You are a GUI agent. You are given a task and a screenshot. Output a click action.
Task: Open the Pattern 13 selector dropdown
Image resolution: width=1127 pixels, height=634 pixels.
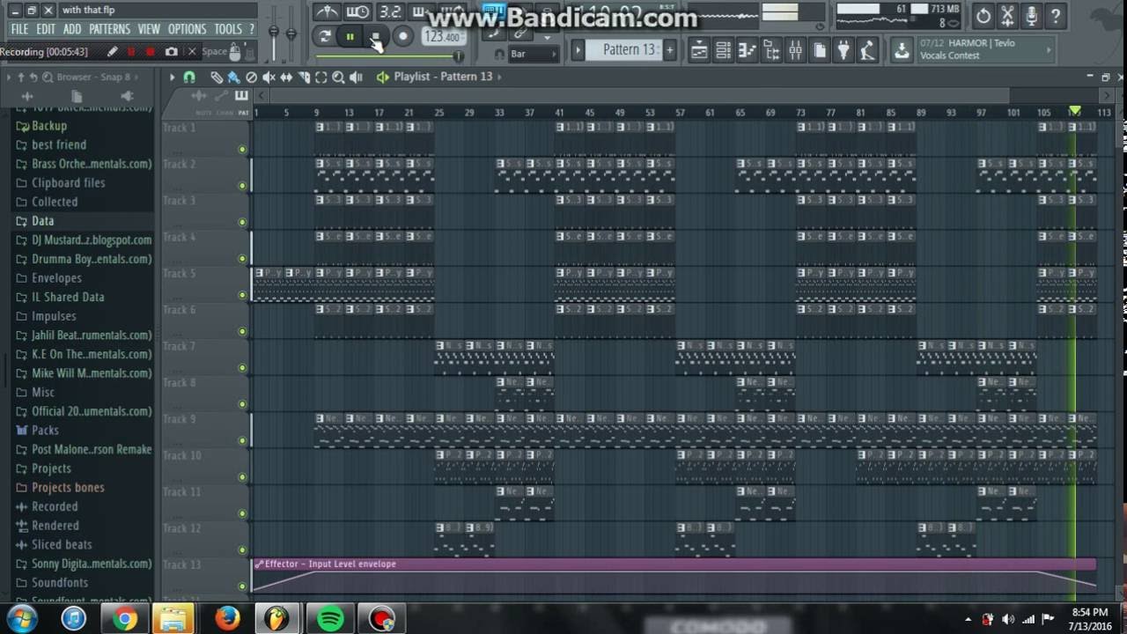[628, 50]
